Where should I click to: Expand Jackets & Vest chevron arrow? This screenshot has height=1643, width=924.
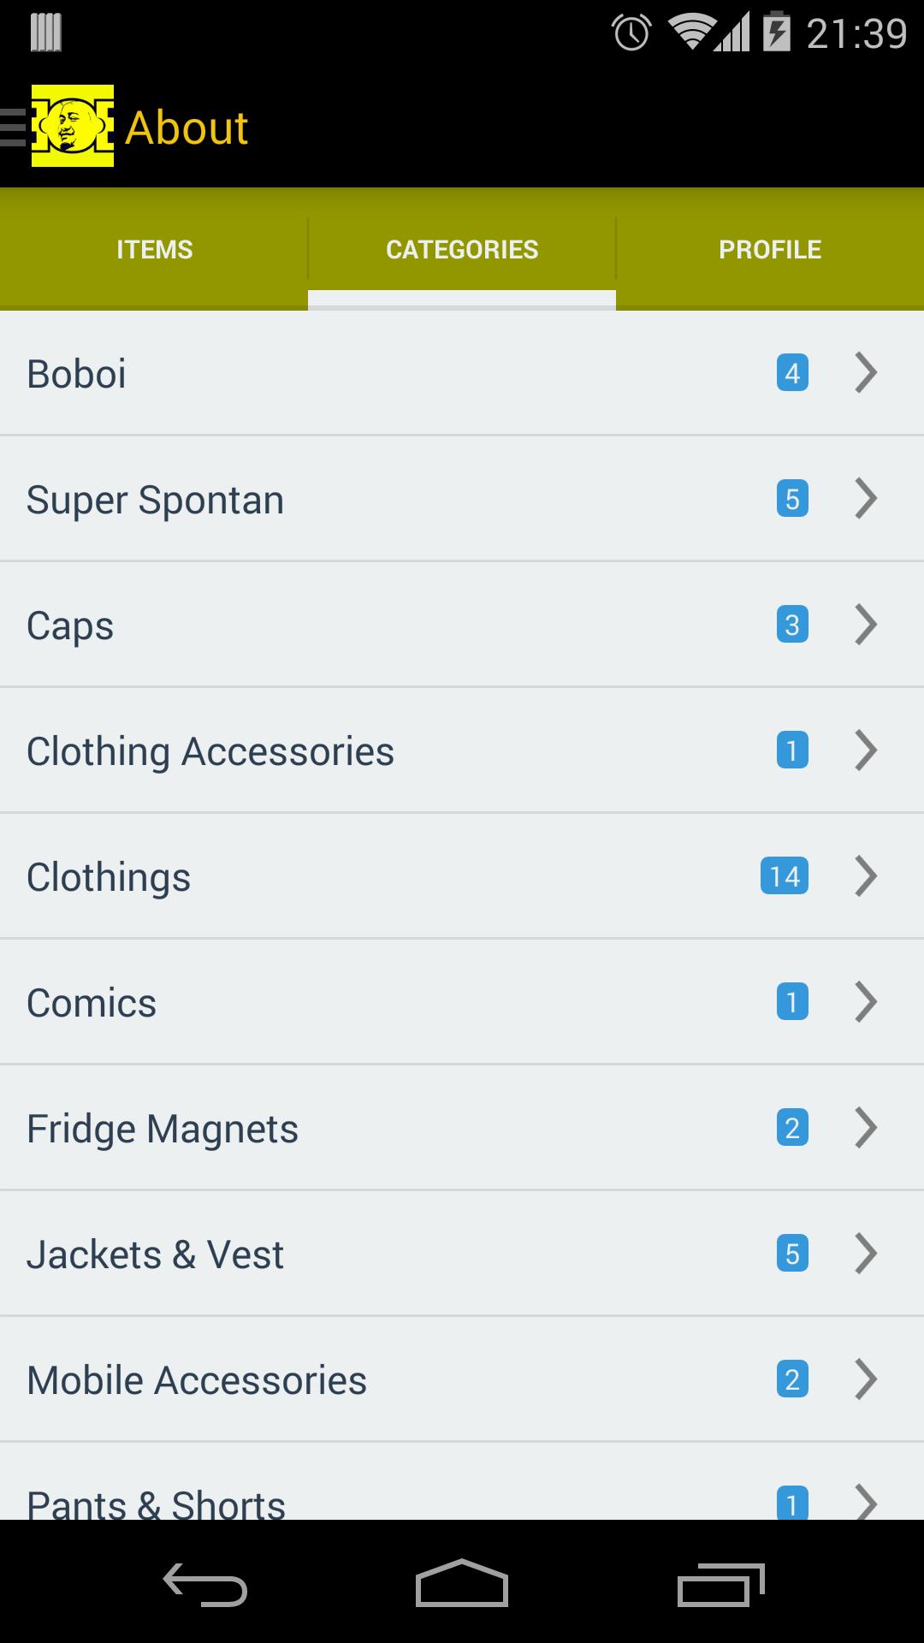pos(866,1254)
